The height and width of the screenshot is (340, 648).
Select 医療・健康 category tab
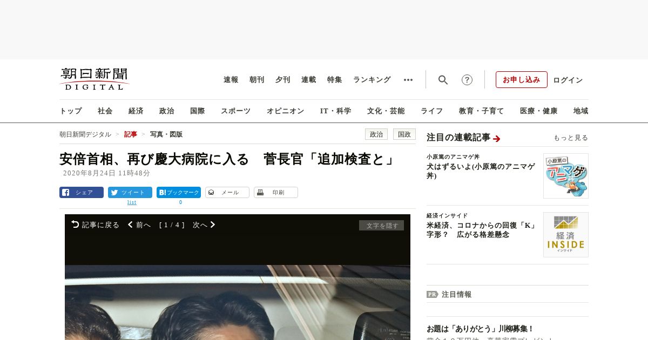539,111
